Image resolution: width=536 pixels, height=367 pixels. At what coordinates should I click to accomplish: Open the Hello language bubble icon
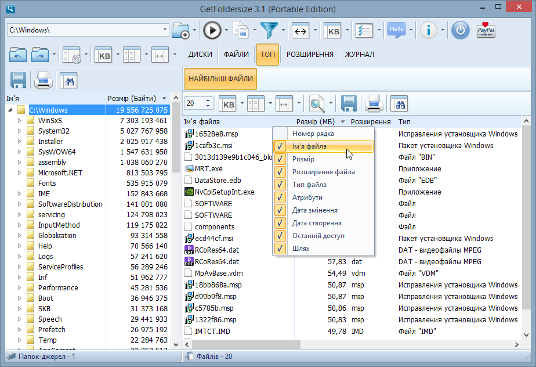pyautogui.click(x=397, y=30)
